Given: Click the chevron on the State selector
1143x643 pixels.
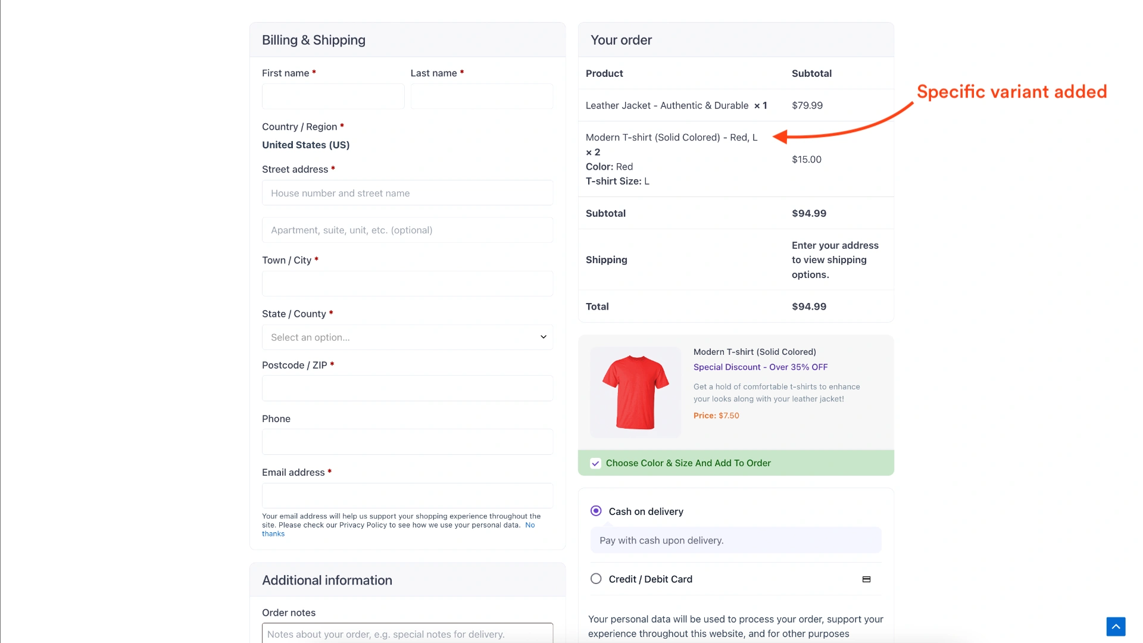Looking at the screenshot, I should tap(542, 337).
